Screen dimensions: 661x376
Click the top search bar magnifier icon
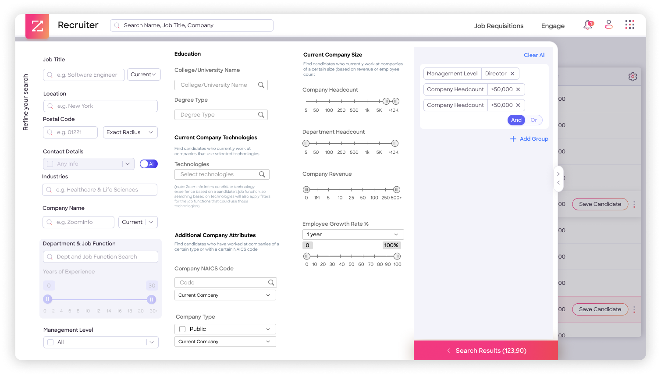point(117,25)
